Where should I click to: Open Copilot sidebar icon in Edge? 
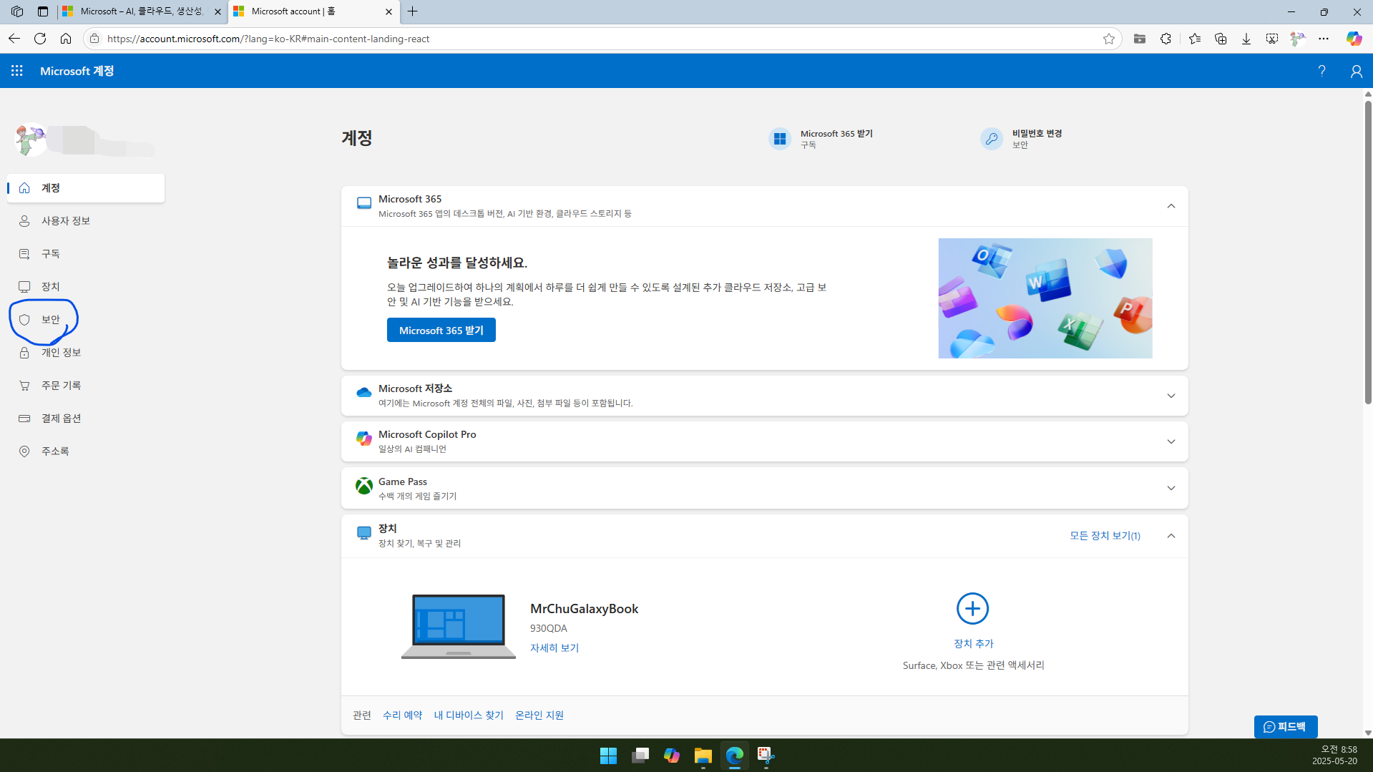click(x=1354, y=39)
